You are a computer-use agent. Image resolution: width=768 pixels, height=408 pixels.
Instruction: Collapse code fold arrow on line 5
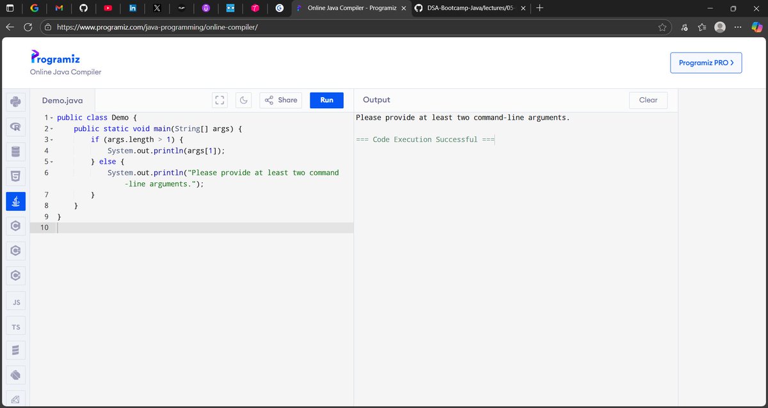click(x=51, y=162)
